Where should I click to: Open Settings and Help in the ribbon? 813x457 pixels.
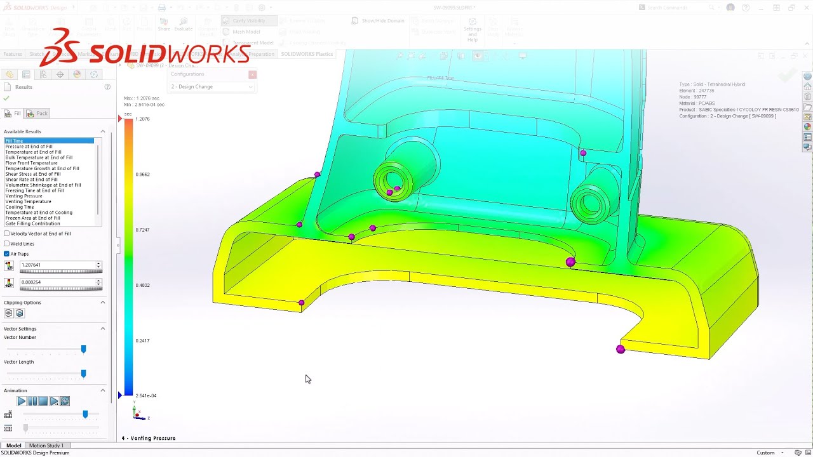click(x=473, y=30)
